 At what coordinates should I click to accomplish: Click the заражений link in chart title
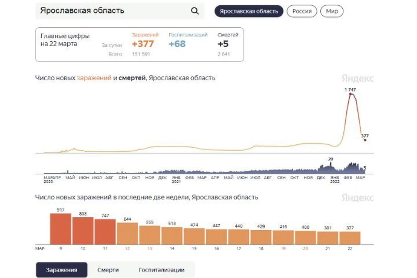[x=94, y=78]
